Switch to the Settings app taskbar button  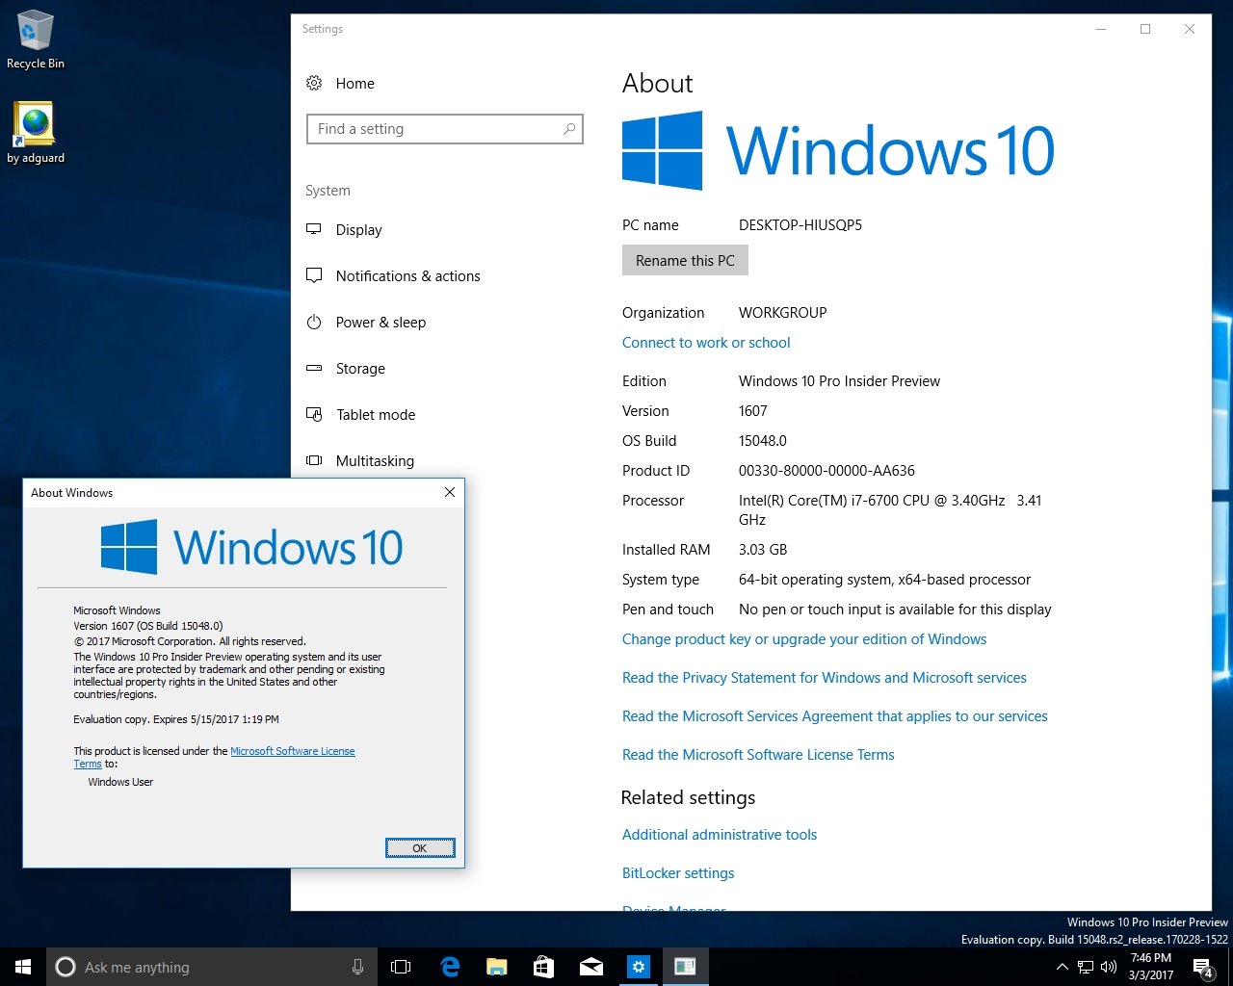tap(639, 967)
